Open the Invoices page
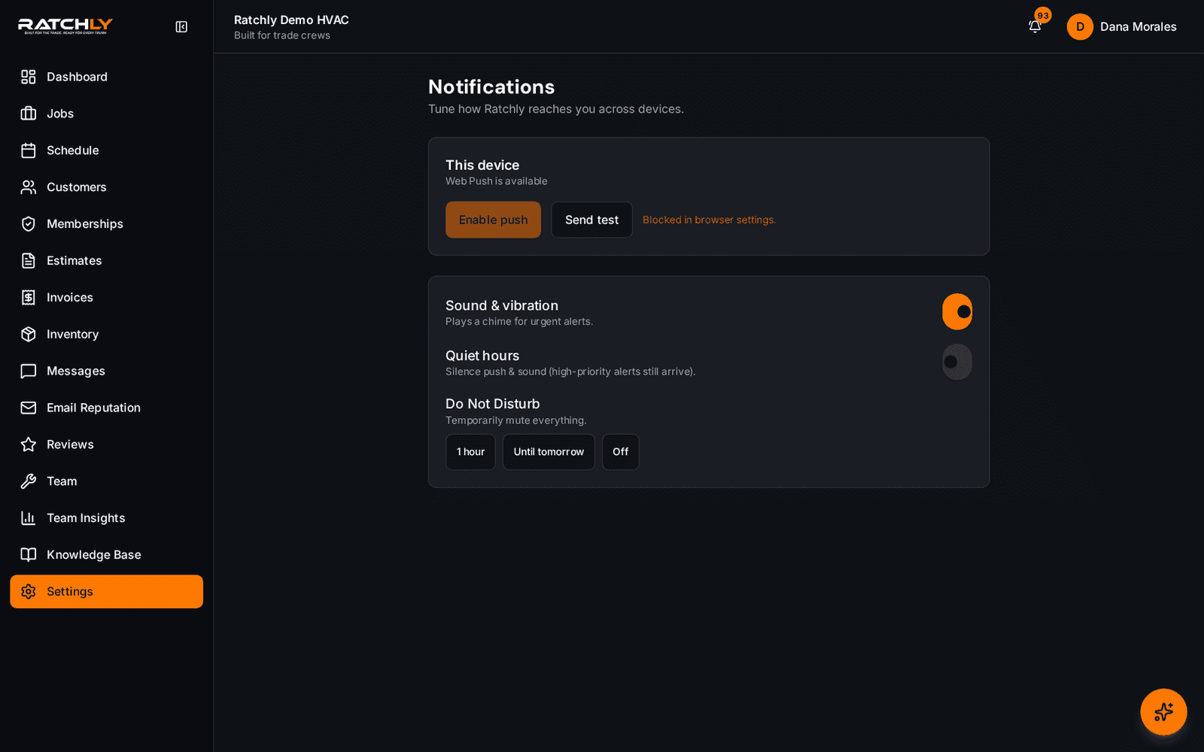The height and width of the screenshot is (752, 1204). 106,298
